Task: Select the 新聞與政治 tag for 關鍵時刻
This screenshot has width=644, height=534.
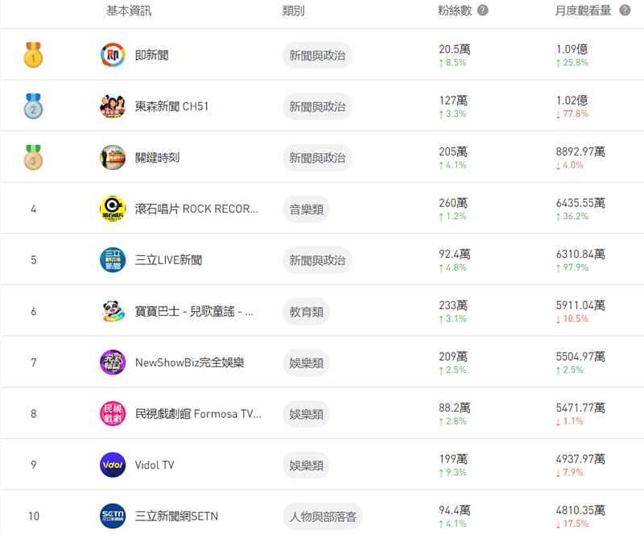Action: tap(317, 157)
